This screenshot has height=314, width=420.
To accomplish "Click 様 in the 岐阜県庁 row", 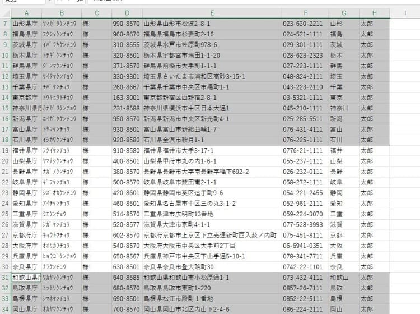I will point(97,182).
